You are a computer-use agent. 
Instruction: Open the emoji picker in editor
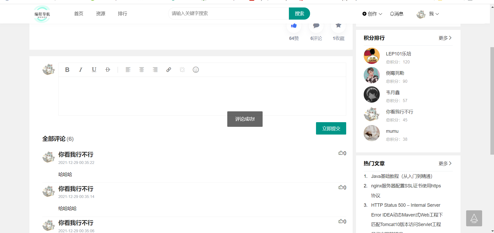click(x=196, y=70)
